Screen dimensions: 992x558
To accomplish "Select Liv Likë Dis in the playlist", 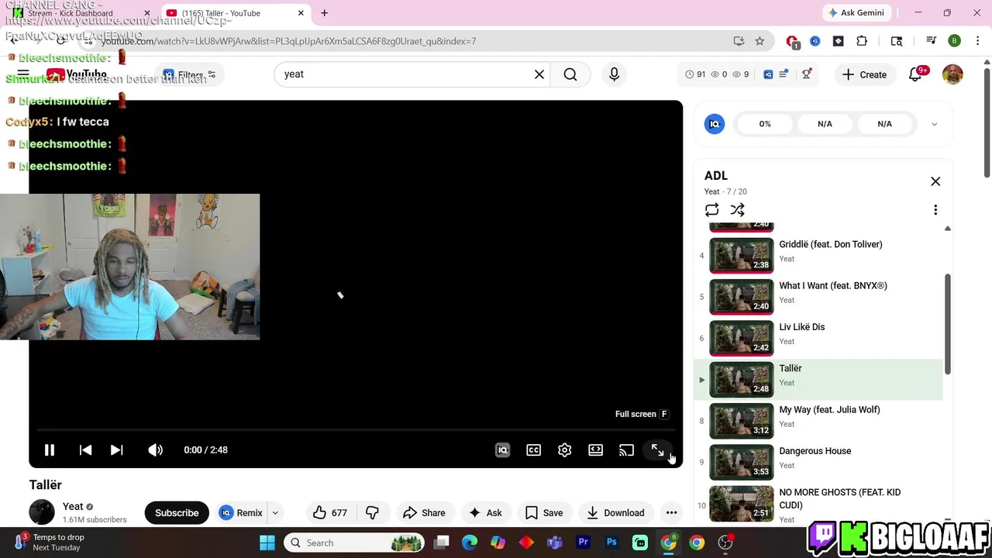I will pos(818,338).
